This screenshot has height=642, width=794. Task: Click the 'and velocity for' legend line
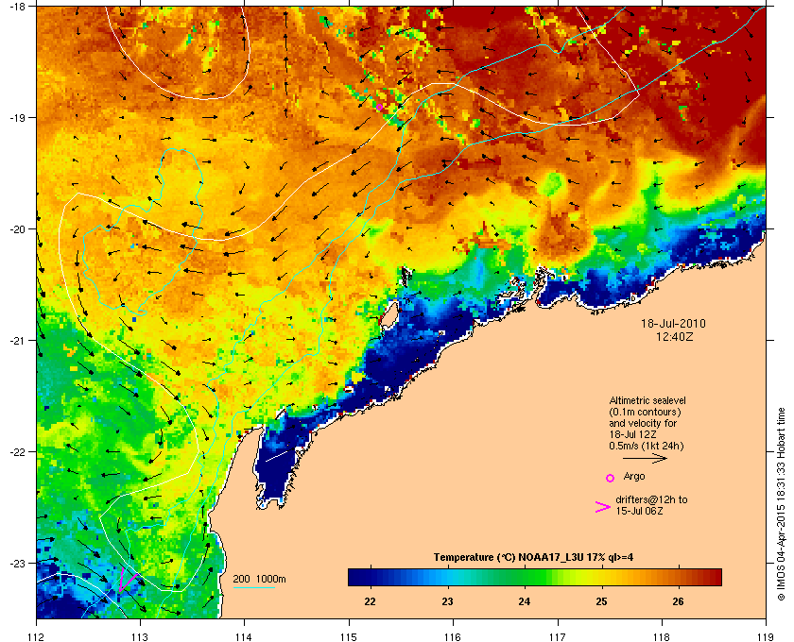[x=643, y=423]
